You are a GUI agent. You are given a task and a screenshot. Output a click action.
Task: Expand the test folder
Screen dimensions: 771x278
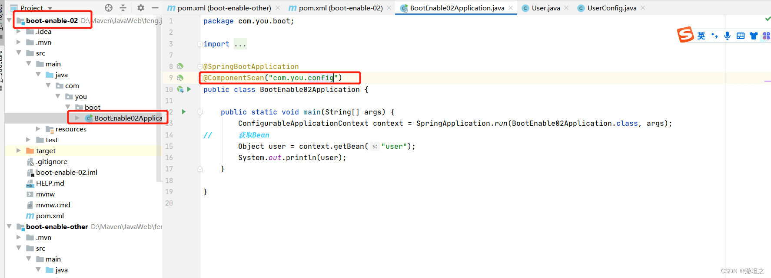click(x=28, y=140)
